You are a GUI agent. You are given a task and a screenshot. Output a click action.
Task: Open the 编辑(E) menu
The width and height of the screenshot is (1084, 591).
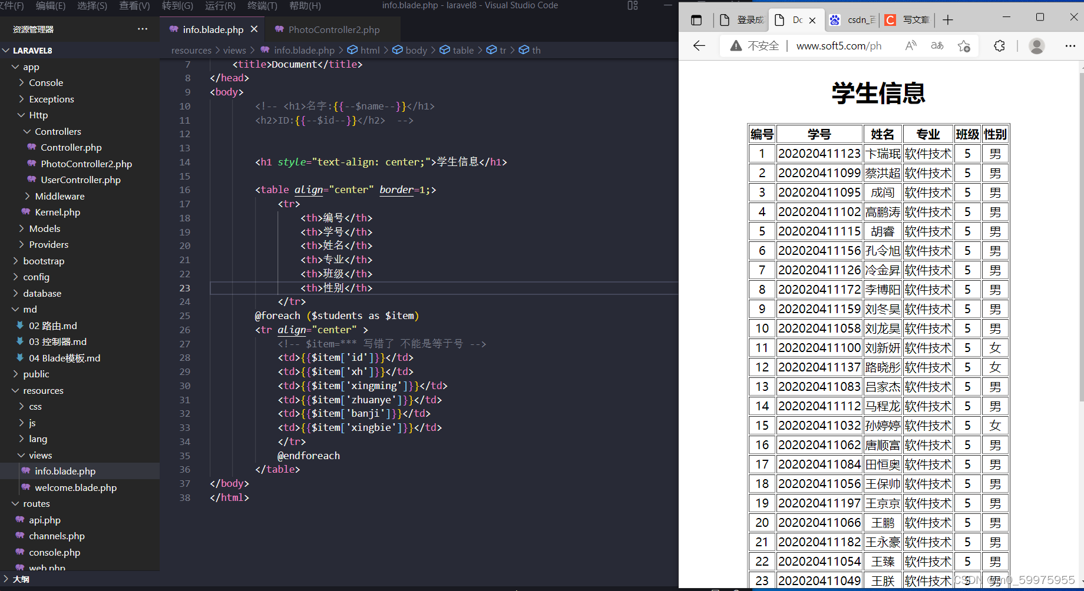pyautogui.click(x=51, y=5)
